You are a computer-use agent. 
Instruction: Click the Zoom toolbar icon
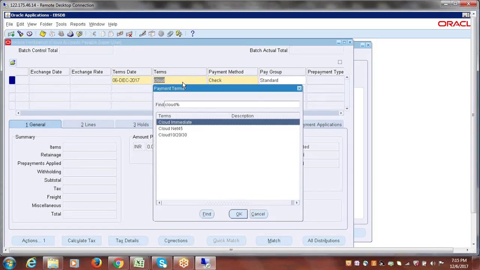[152, 34]
